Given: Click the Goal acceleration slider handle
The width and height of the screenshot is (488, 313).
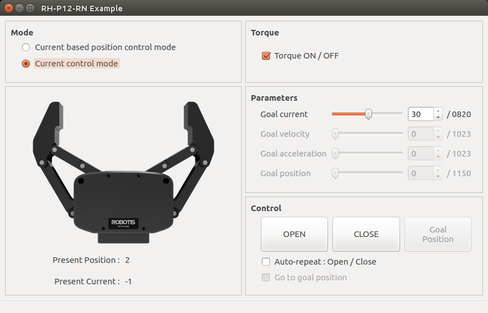Looking at the screenshot, I should [x=335, y=154].
